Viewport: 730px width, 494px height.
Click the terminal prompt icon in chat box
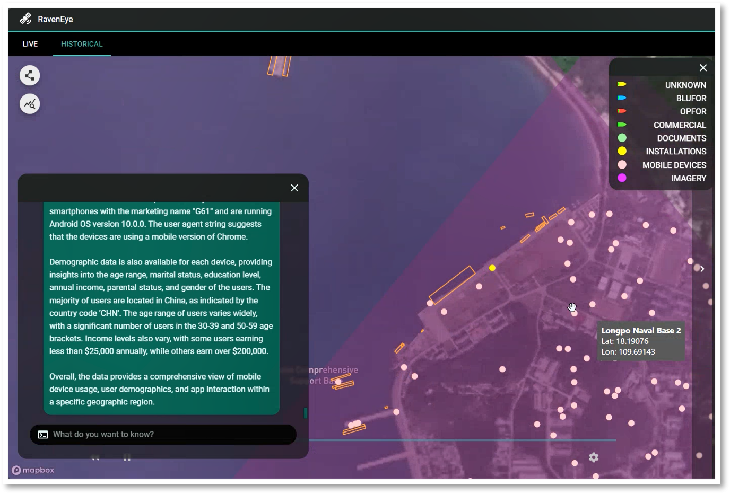(x=43, y=435)
